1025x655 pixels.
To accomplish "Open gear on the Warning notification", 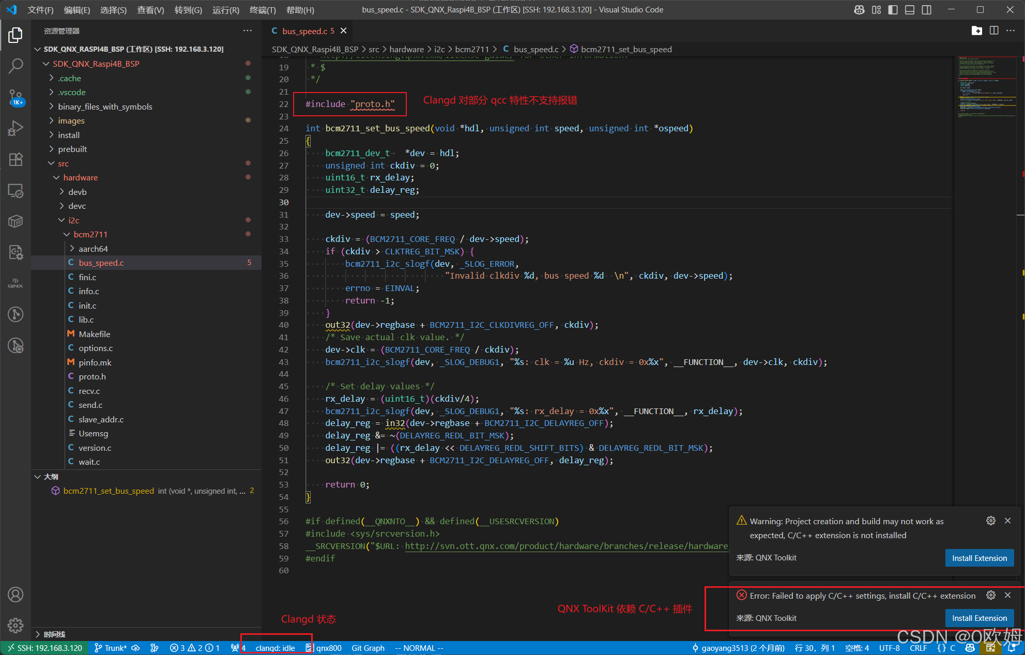I will (990, 521).
